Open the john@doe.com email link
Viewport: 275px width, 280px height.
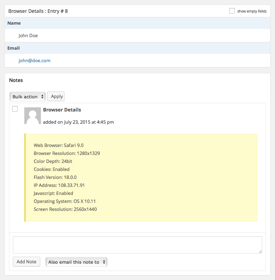coord(34,60)
